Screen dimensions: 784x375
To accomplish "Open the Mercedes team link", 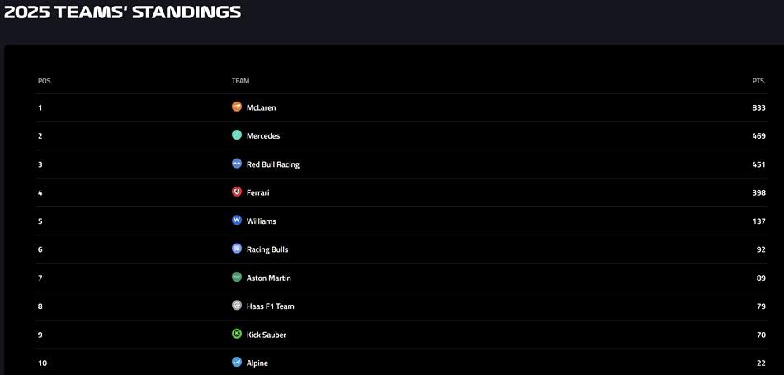I will (x=263, y=136).
